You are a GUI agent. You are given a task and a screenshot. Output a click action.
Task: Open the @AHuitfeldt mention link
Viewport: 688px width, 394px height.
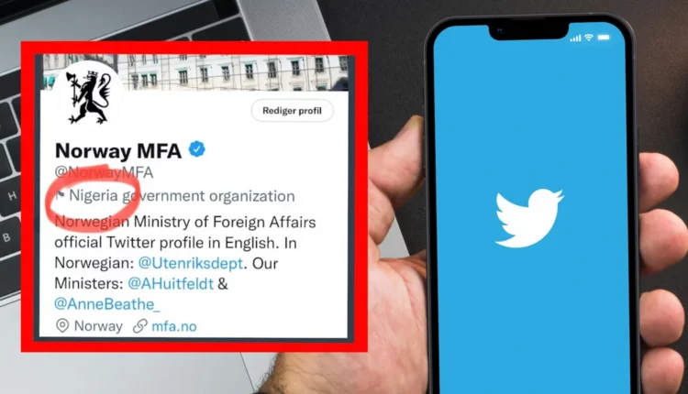tap(171, 283)
